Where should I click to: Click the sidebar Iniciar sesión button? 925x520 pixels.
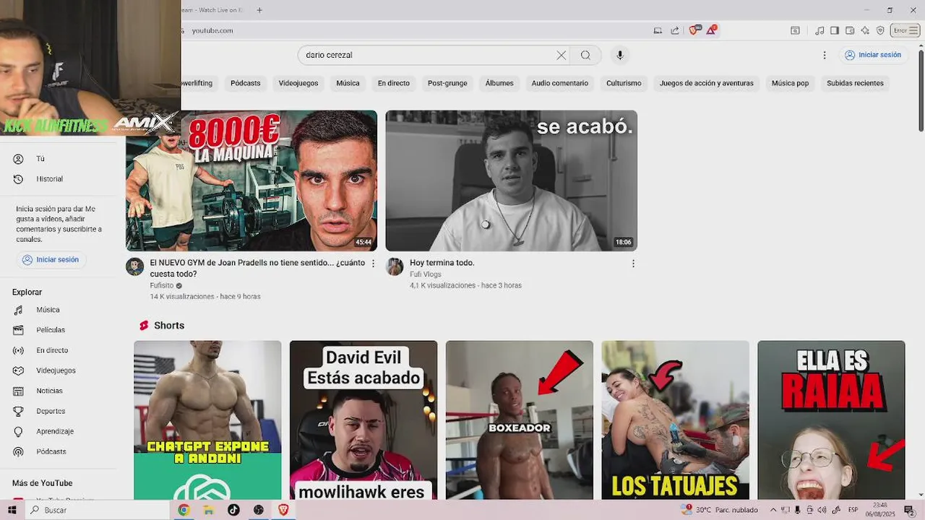coord(50,259)
